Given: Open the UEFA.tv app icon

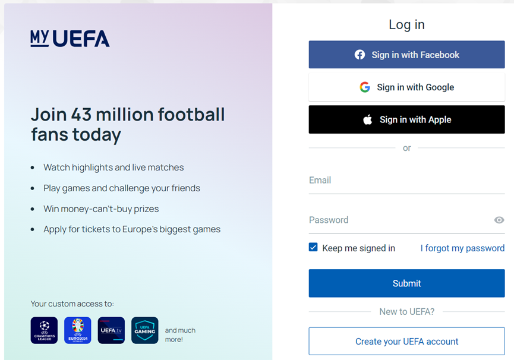Looking at the screenshot, I should [x=111, y=330].
